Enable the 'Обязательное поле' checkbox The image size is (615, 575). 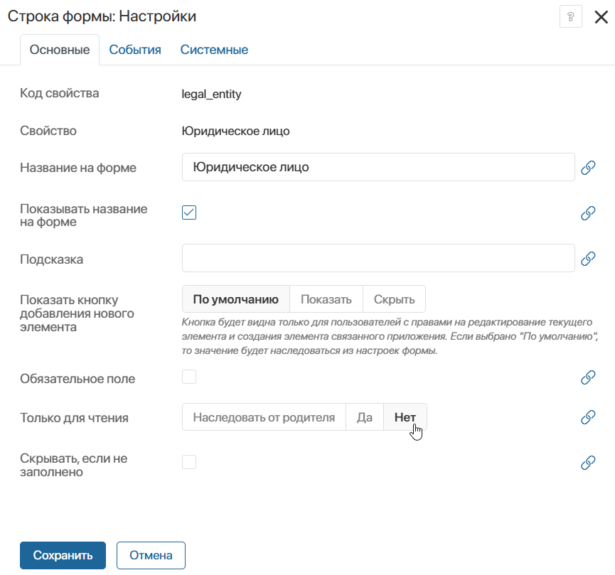[188, 377]
